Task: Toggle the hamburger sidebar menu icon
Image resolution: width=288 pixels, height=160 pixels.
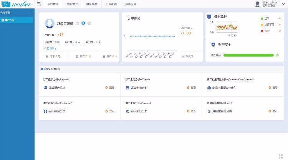Action: pyautogui.click(x=39, y=4)
